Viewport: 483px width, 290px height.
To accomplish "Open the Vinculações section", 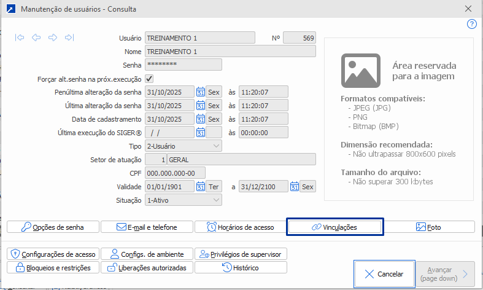I will coord(335,227).
